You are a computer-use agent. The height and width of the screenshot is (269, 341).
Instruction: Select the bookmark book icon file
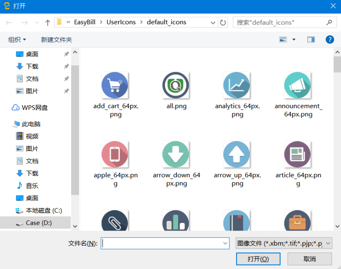click(237, 220)
